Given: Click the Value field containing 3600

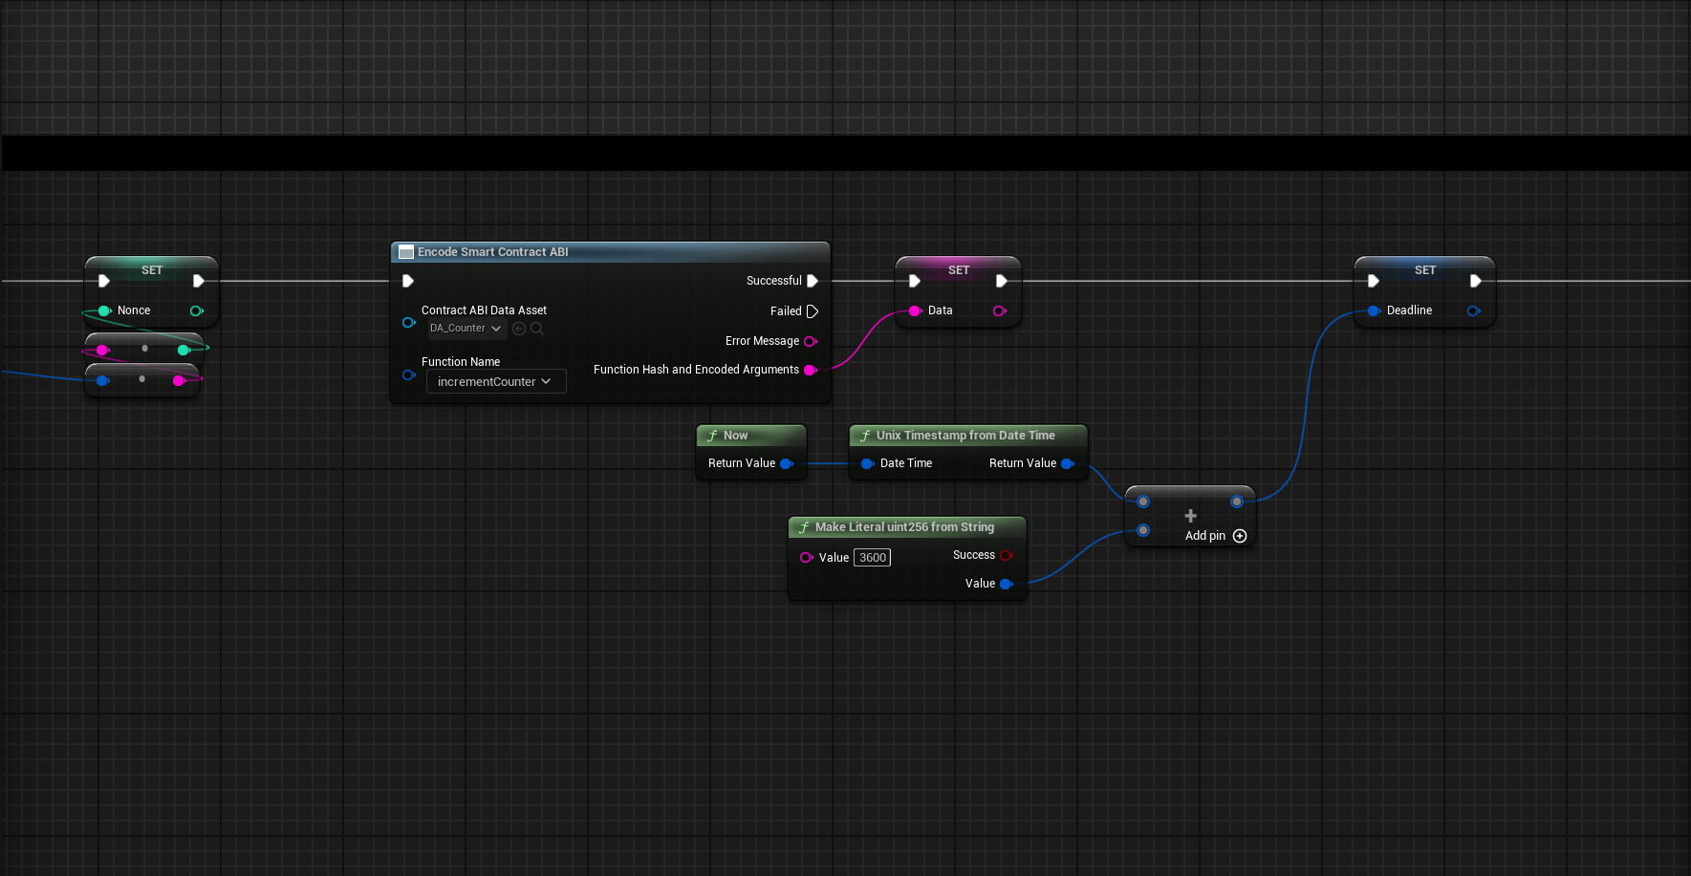Looking at the screenshot, I should (872, 558).
